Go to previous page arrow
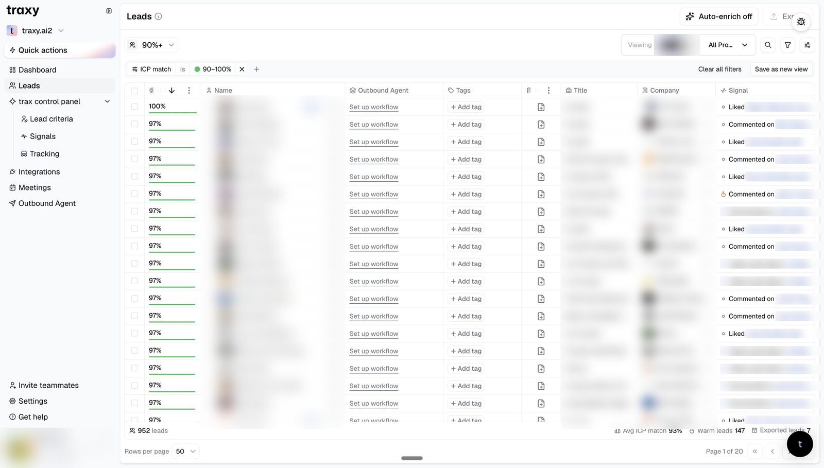The width and height of the screenshot is (824, 468). pos(772,452)
